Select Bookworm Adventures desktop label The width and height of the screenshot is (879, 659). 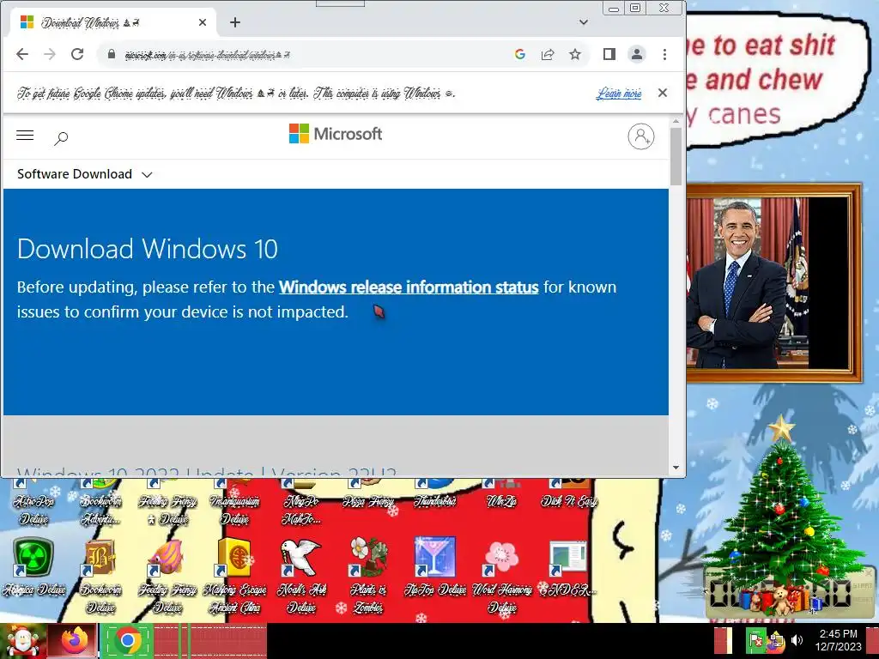(x=100, y=510)
